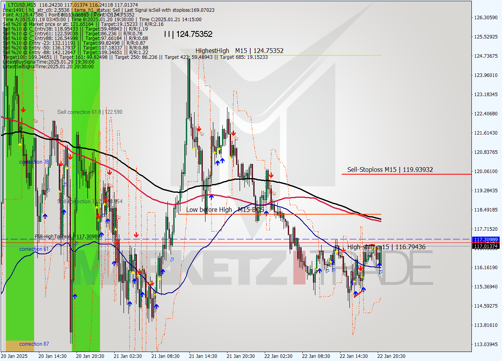
Task: Click the correction 61 label
Action: pyautogui.click(x=34, y=249)
